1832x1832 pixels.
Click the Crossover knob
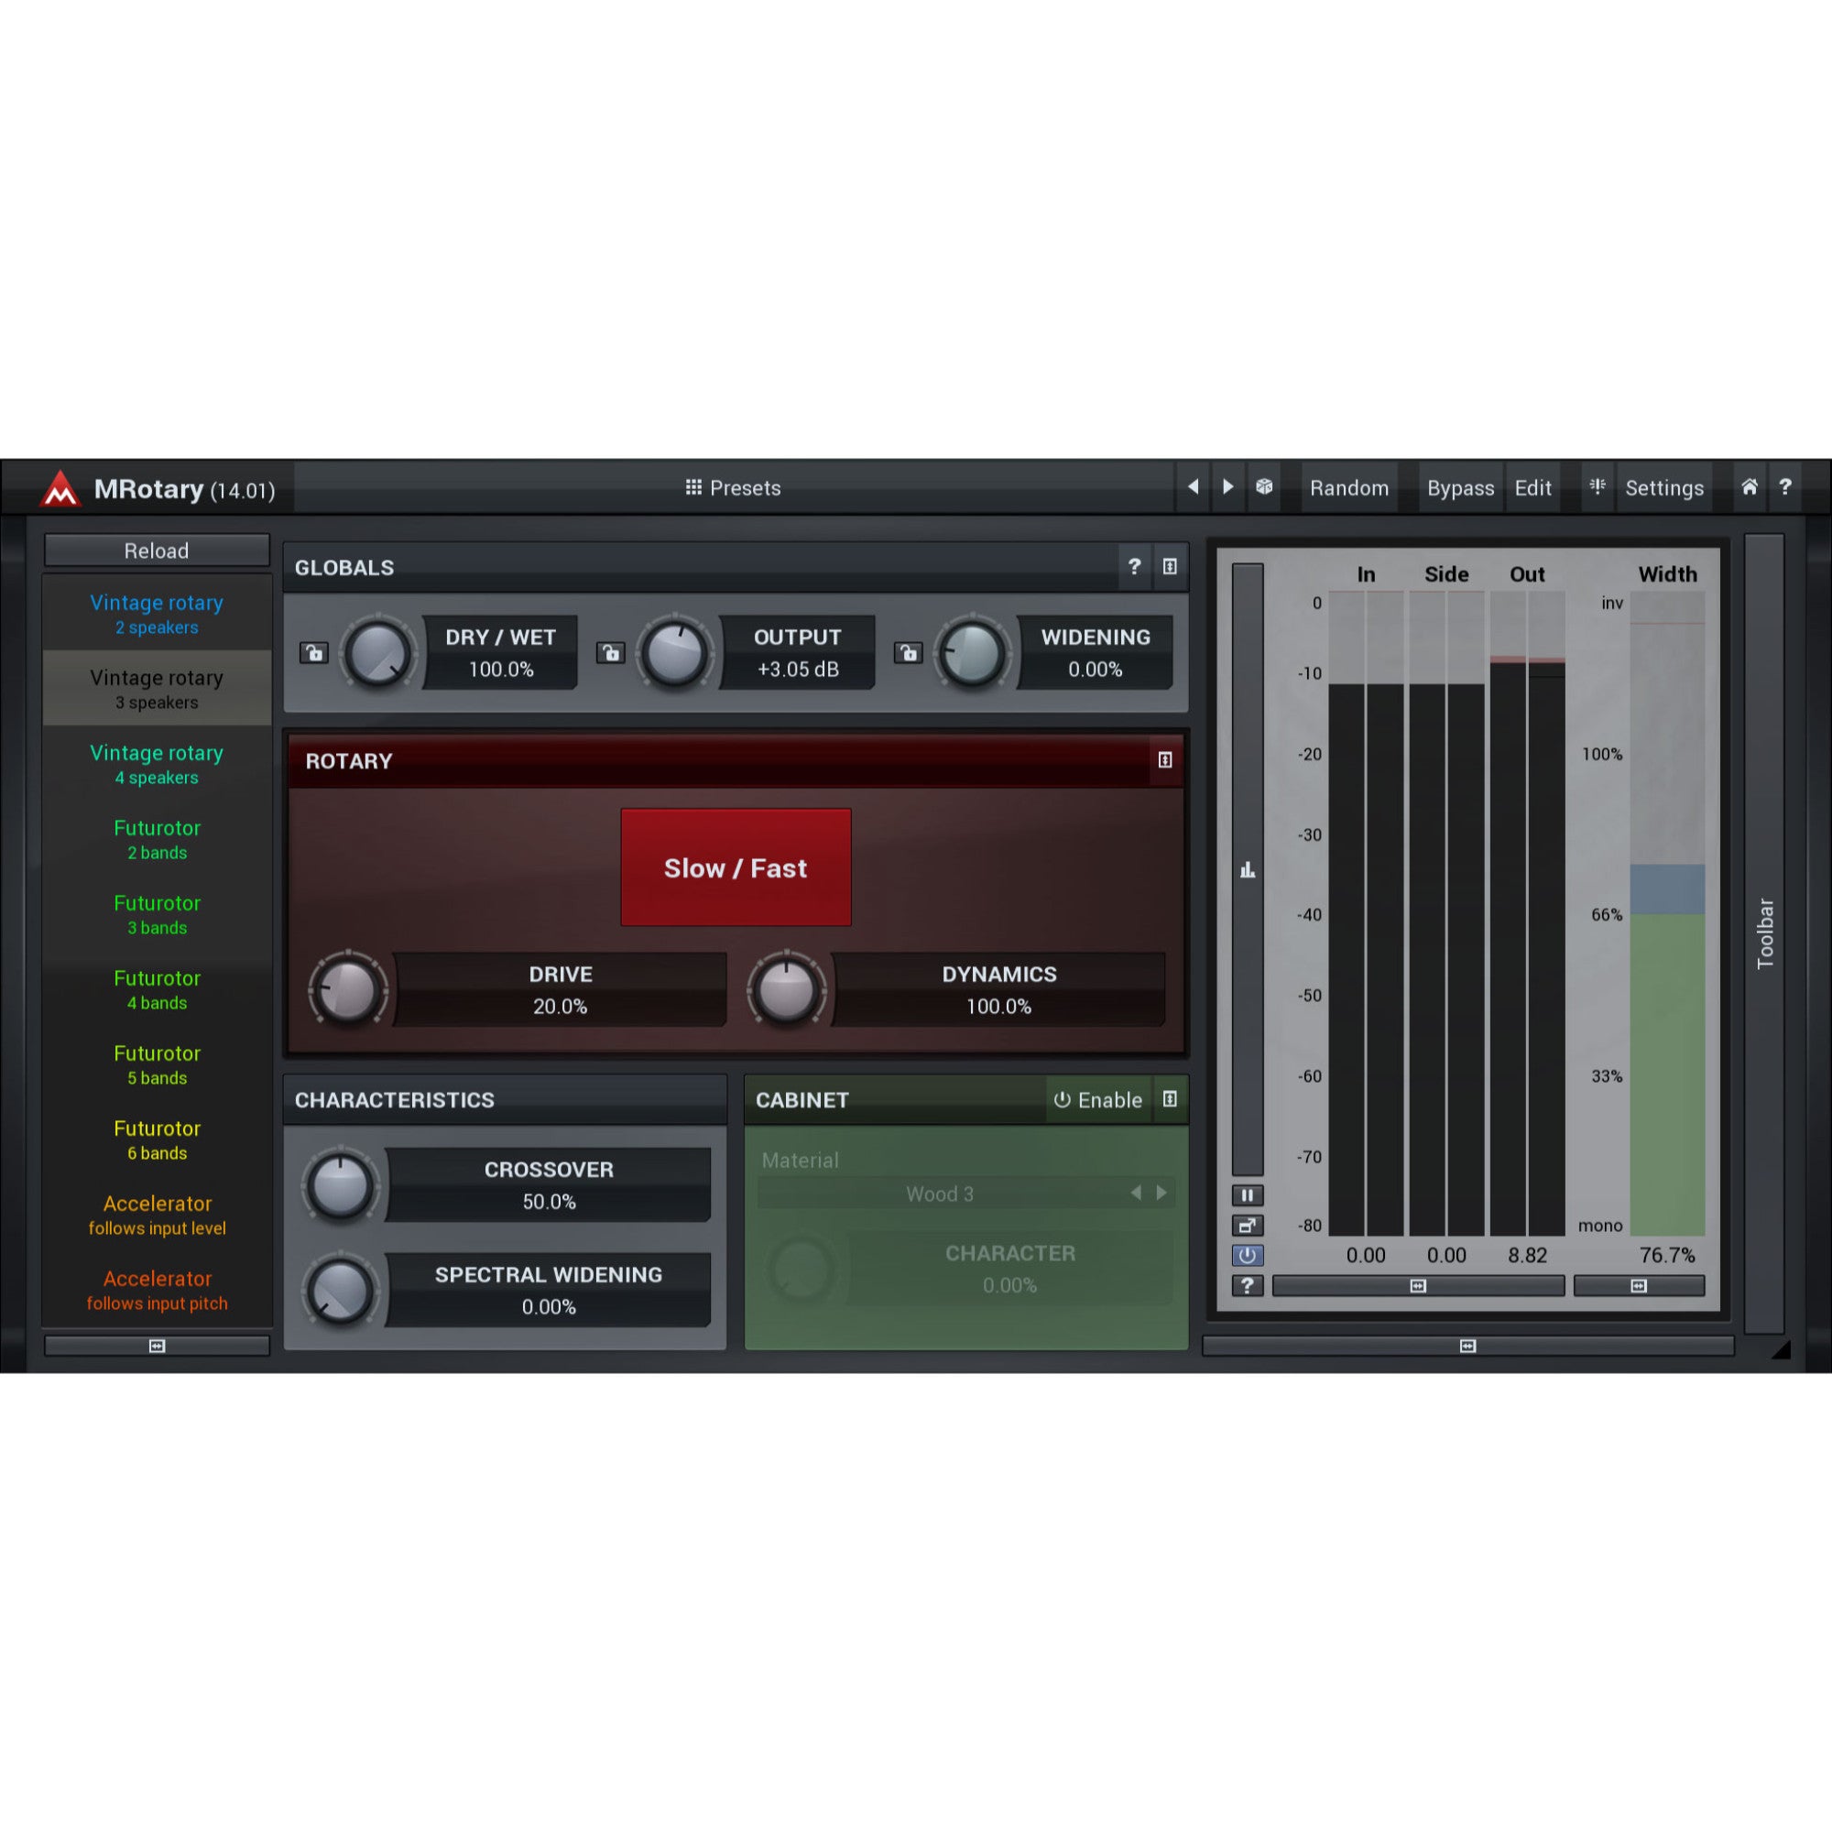(x=341, y=1184)
